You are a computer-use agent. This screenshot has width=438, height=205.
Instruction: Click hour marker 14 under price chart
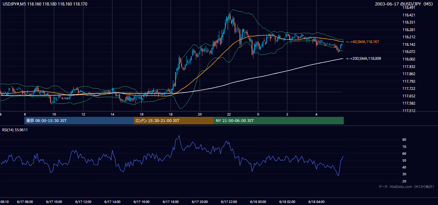112,114
